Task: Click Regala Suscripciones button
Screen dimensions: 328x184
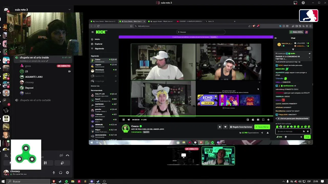Action: [x=241, y=127]
